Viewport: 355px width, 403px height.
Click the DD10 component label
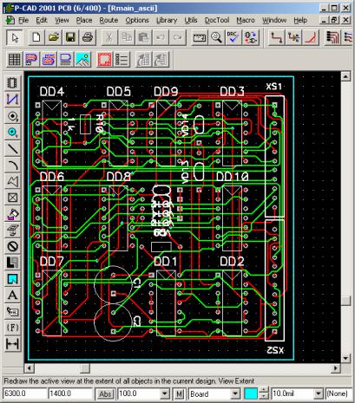point(233,177)
